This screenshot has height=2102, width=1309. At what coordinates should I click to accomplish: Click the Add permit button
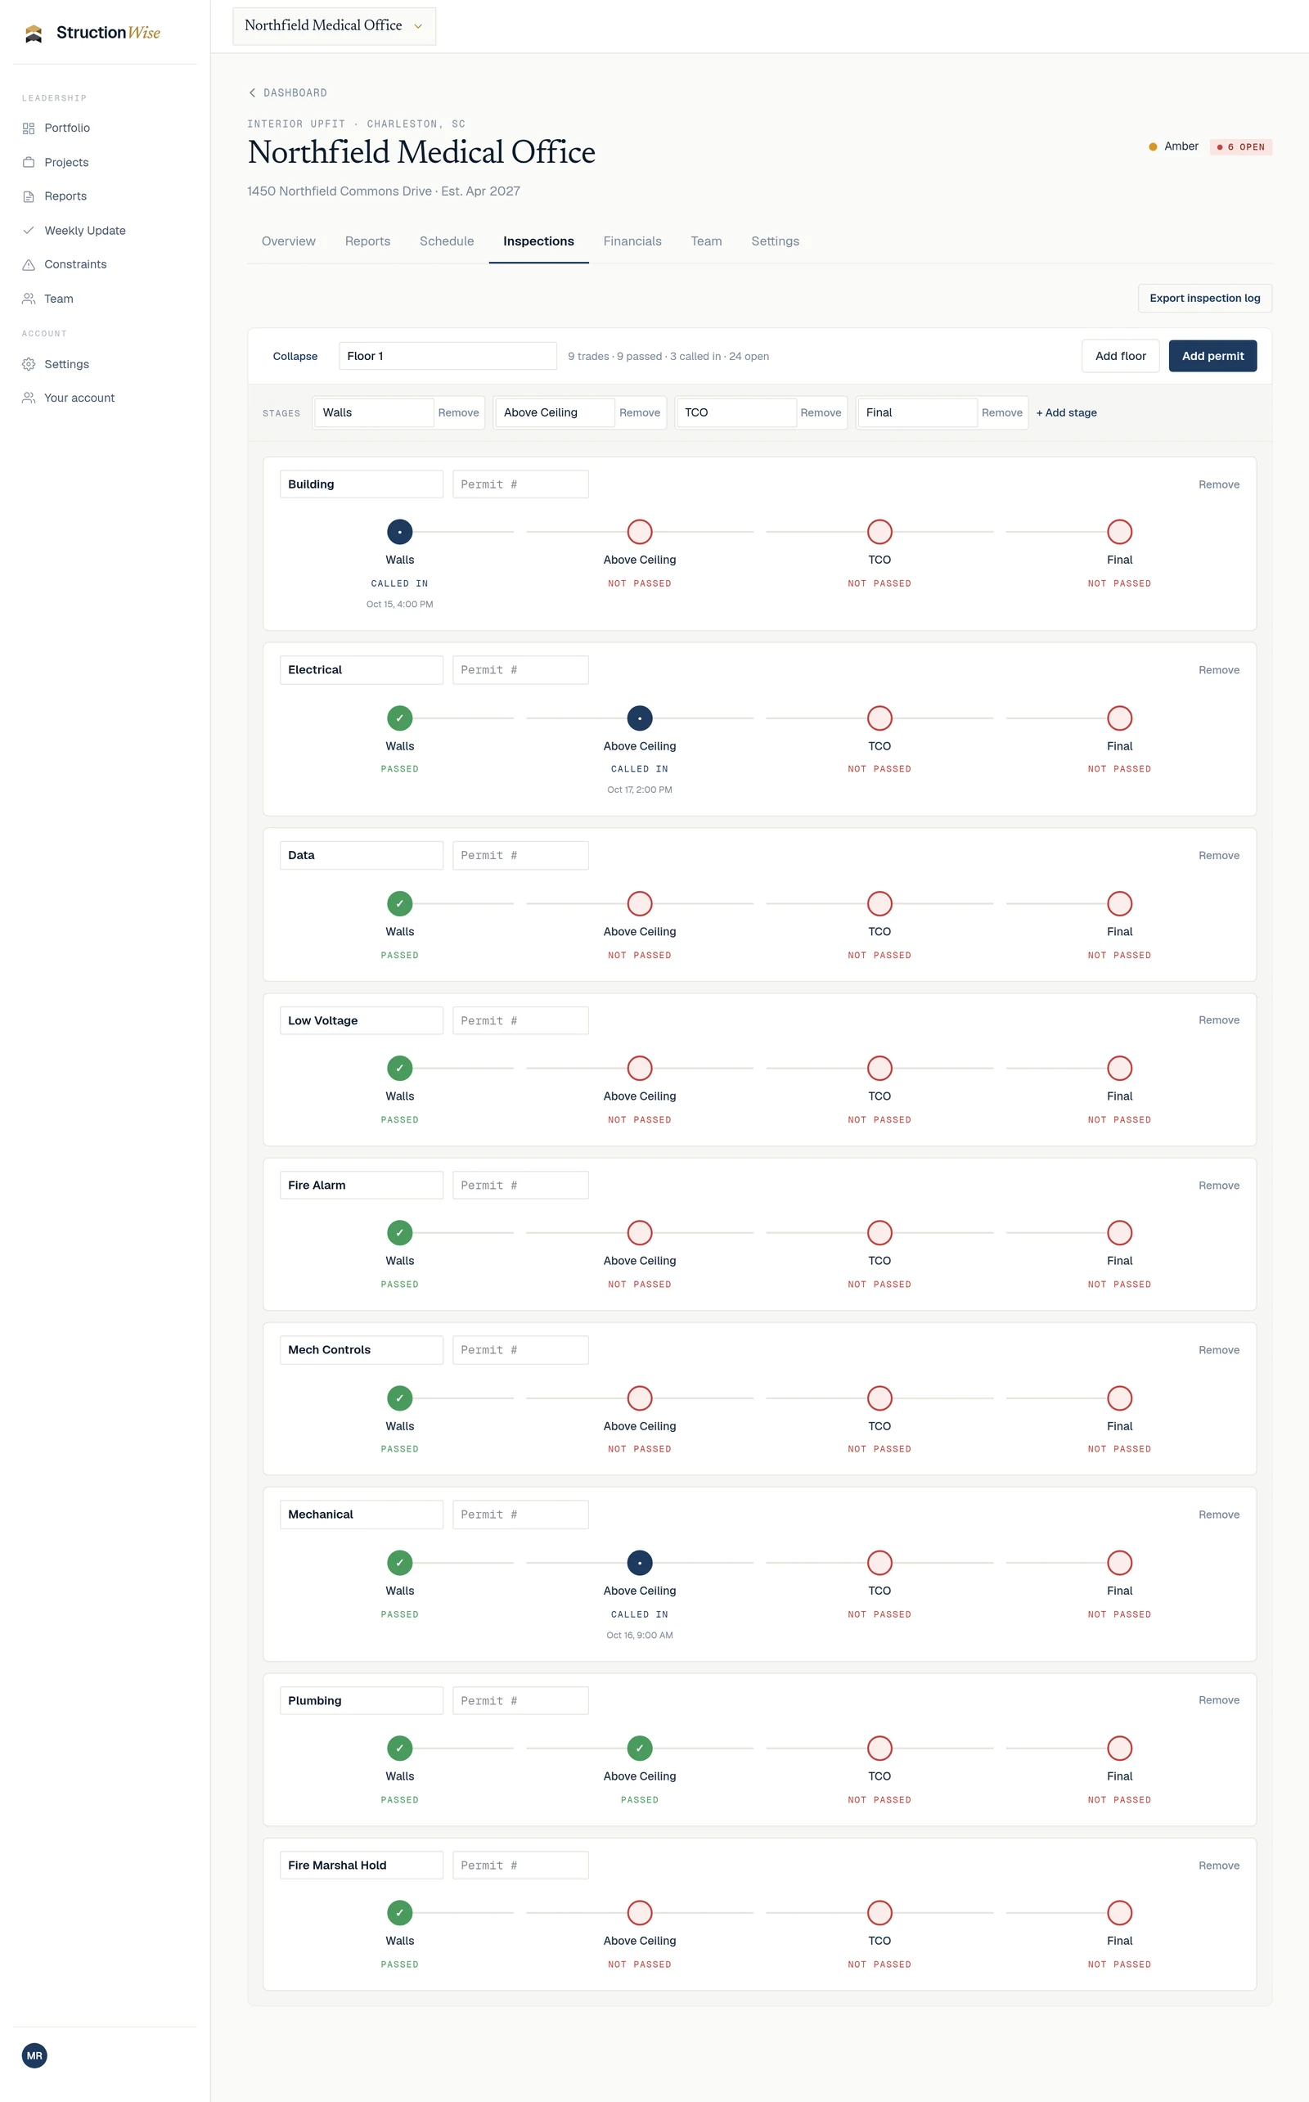coord(1212,356)
